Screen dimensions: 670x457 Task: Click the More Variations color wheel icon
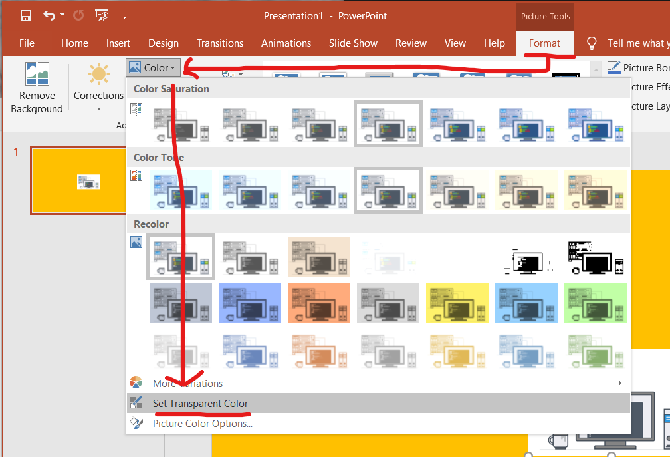136,382
